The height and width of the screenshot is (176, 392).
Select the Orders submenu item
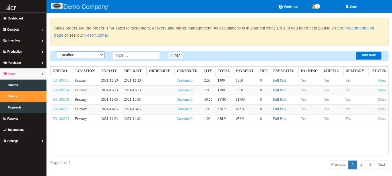click(23, 96)
